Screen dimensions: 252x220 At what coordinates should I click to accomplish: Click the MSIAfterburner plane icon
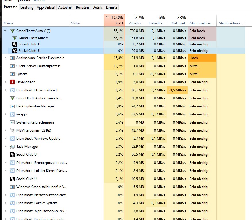[12, 130]
